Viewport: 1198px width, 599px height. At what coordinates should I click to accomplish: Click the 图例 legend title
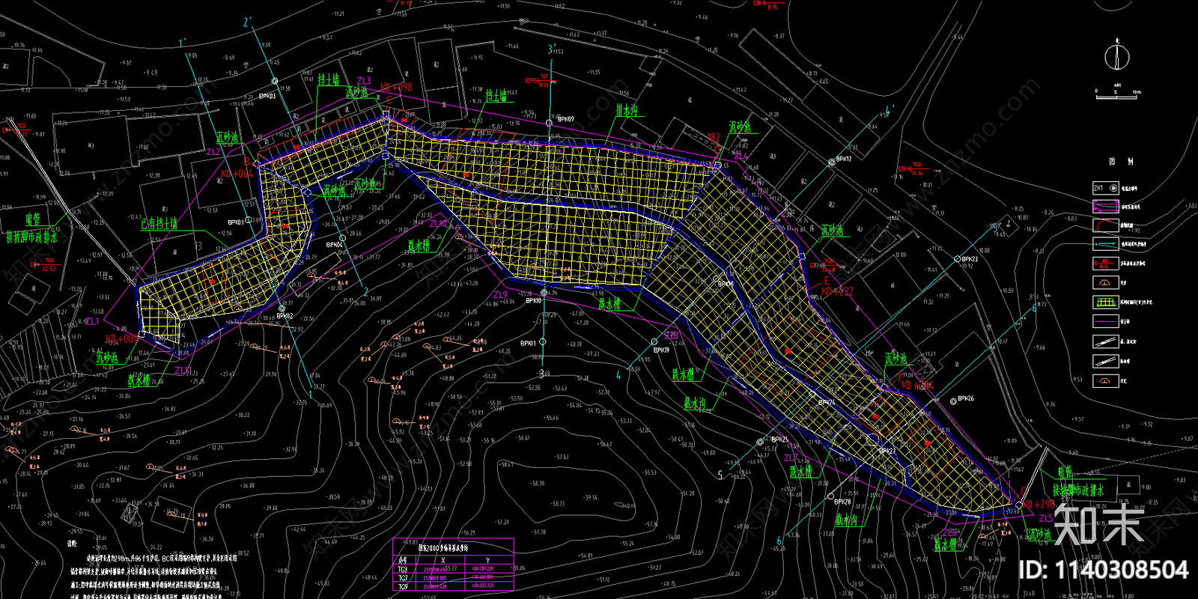[1121, 161]
